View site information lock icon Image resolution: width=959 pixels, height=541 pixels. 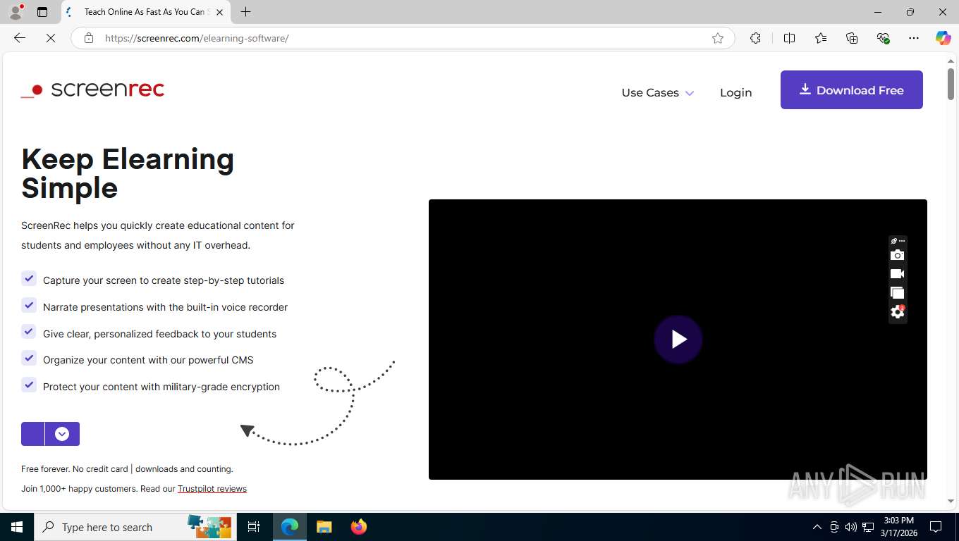click(89, 38)
